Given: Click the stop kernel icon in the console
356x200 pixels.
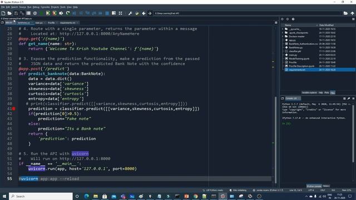Looking at the screenshot, I should pos(344,98).
